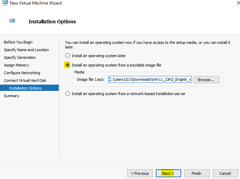The width and height of the screenshot is (240, 179).
Task: Click Finish to create the virtual machine
Action: click(197, 173)
